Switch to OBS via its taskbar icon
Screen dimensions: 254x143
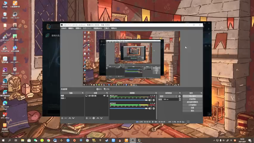(x=133, y=140)
